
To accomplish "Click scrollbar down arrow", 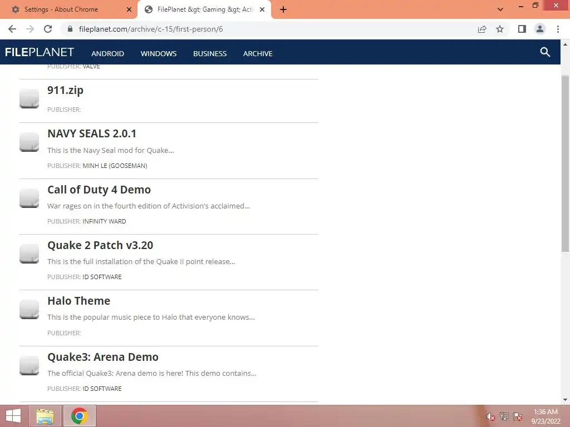I will [565, 400].
